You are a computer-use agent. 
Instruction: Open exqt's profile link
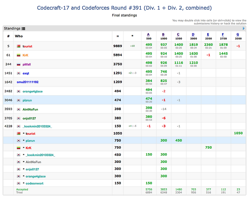(26, 73)
